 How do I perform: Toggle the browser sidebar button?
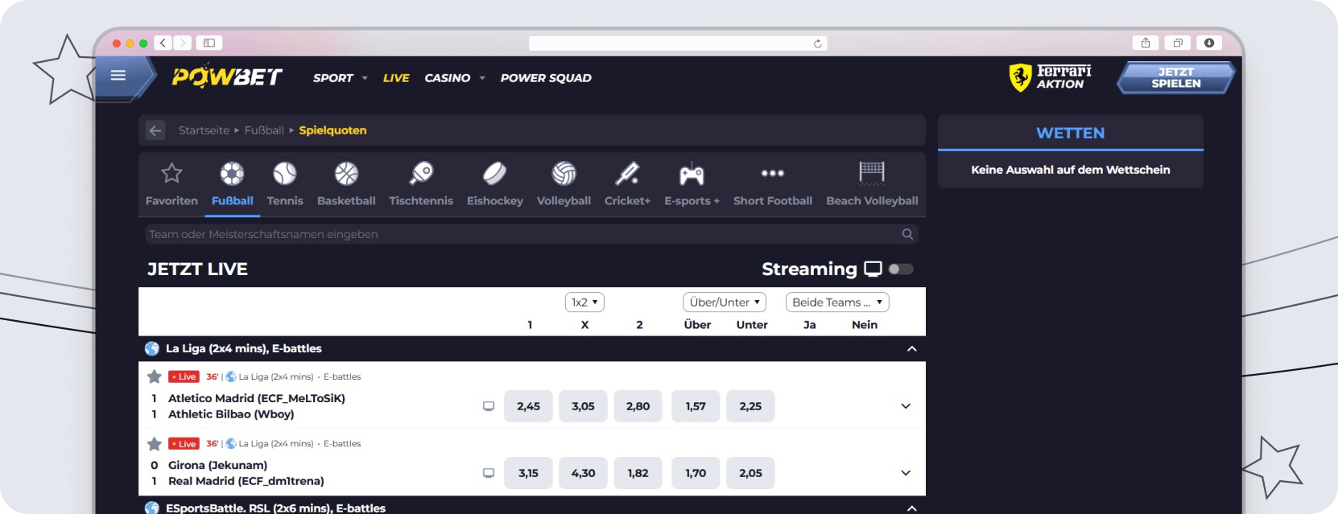click(x=209, y=43)
